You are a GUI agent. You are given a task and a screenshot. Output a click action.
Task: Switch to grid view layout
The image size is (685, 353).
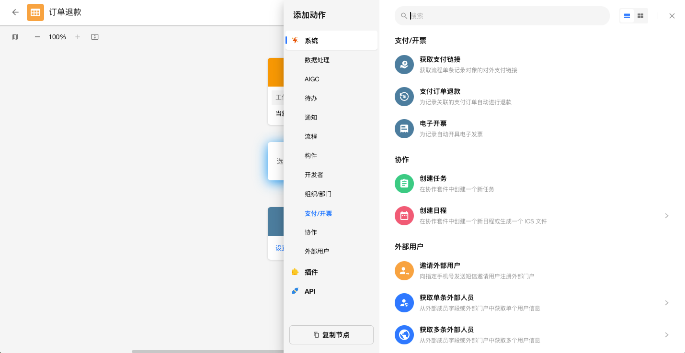pyautogui.click(x=640, y=16)
